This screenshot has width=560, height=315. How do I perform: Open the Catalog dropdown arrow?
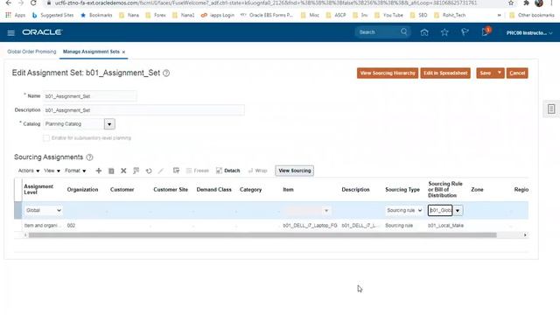coord(109,124)
